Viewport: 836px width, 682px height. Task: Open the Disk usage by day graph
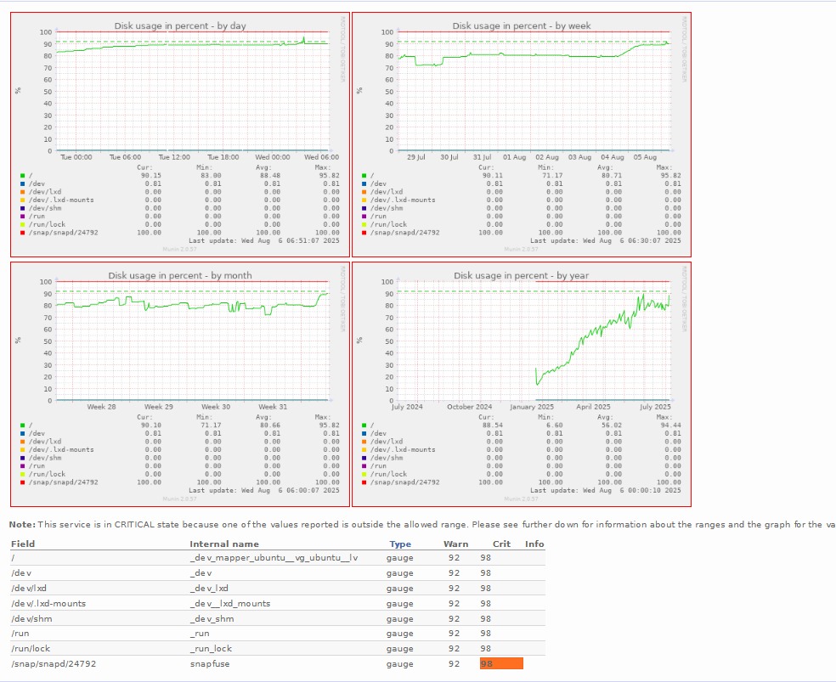point(179,133)
